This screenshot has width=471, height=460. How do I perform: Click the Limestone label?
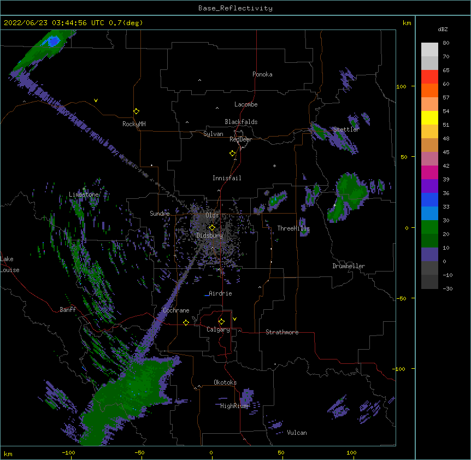tap(84, 194)
